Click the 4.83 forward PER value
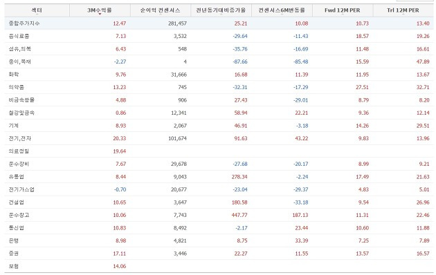 [x=364, y=189]
